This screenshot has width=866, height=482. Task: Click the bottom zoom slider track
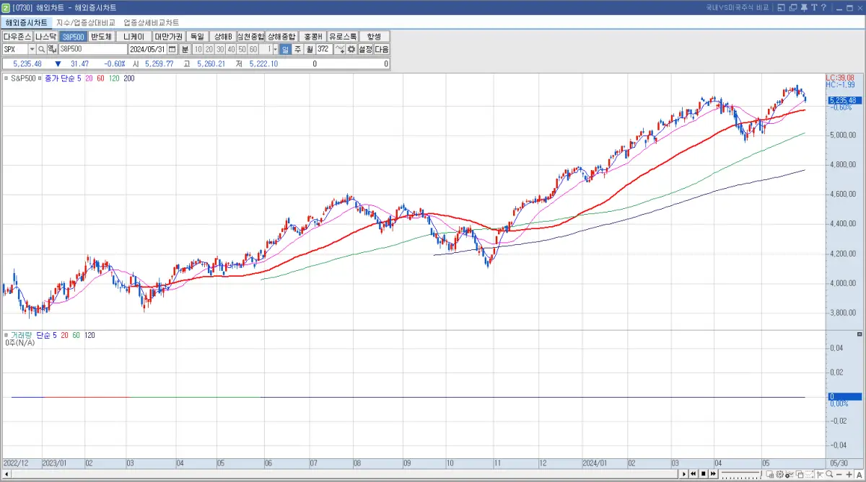[x=741, y=474]
